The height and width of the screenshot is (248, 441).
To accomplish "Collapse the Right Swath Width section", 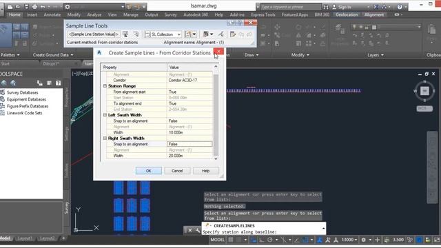I will click(x=105, y=138).
